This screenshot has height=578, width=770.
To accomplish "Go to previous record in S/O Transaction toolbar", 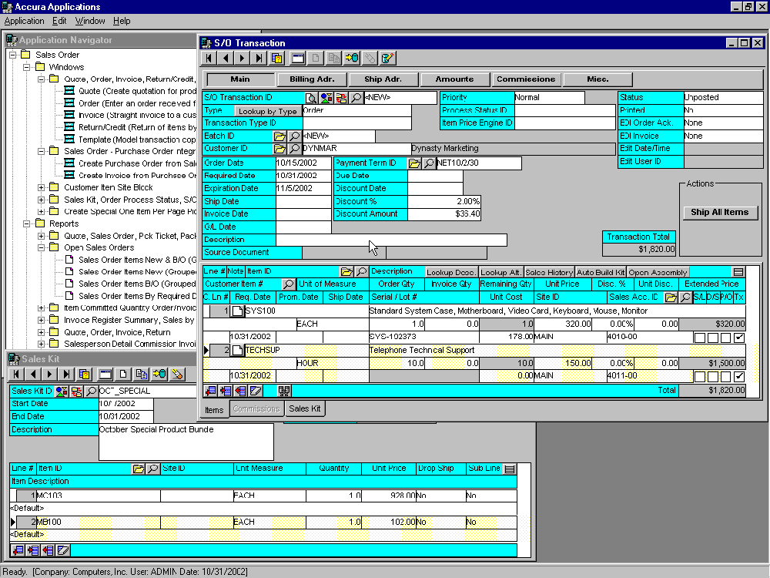I will point(226,58).
